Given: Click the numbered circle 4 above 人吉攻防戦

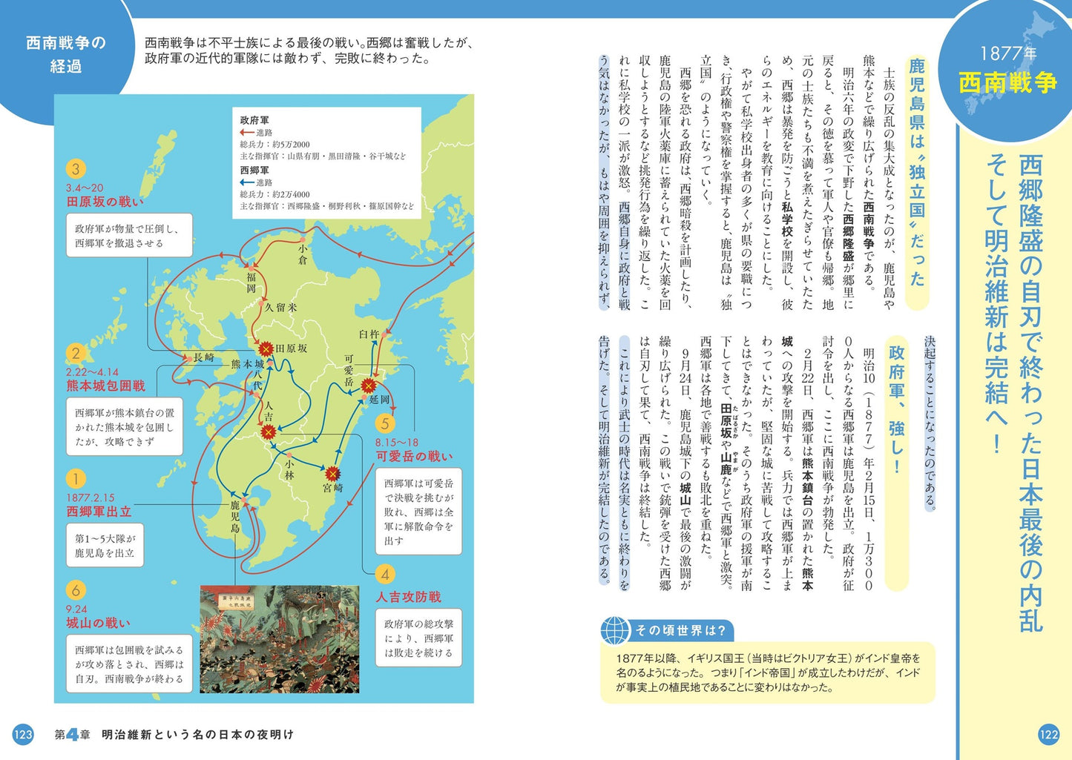Looking at the screenshot, I should (x=384, y=574).
